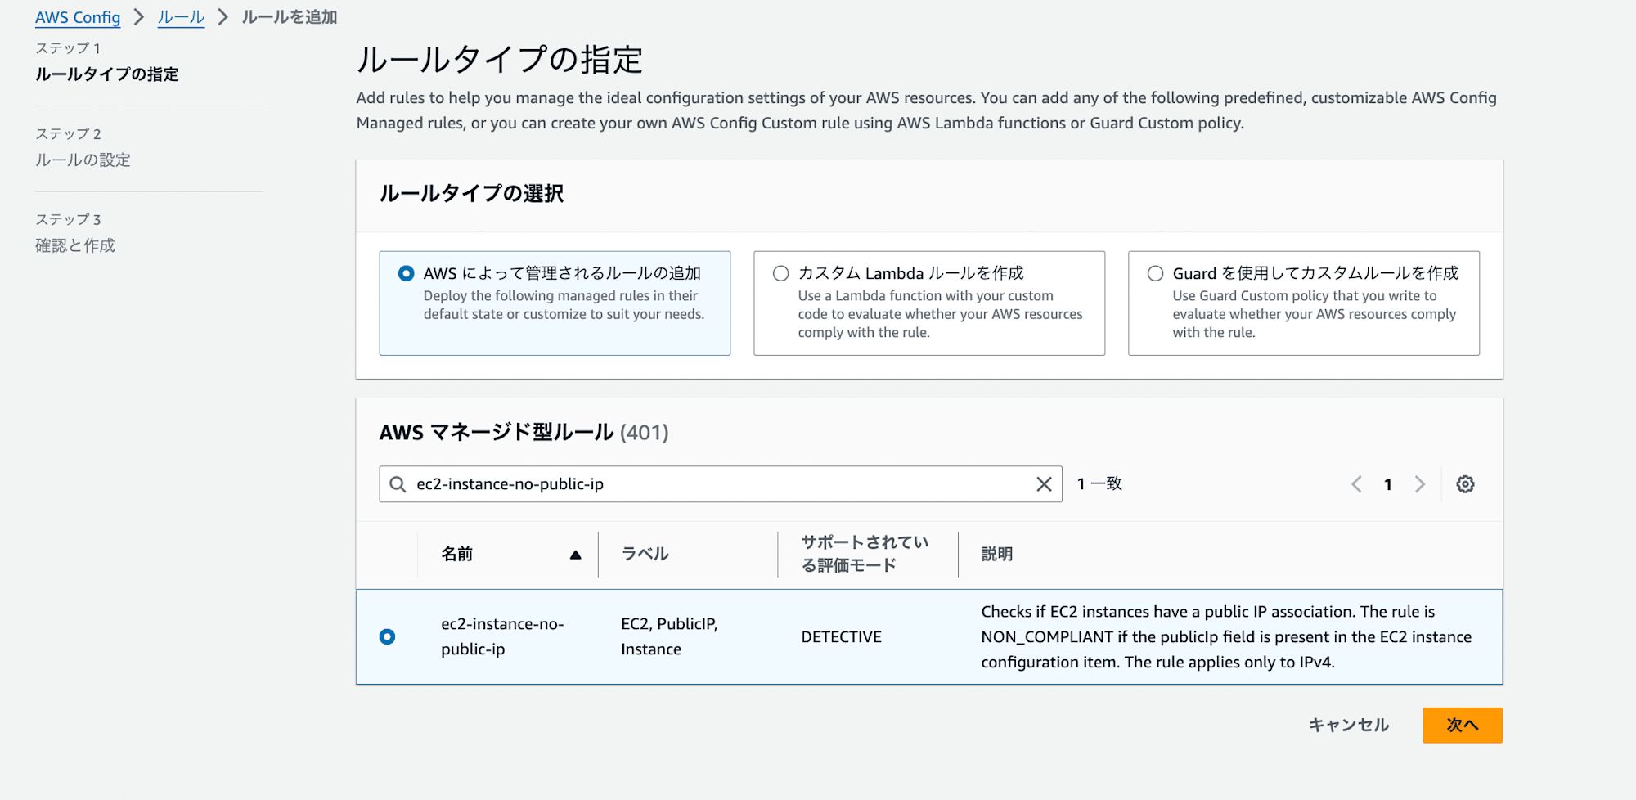This screenshot has width=1636, height=800.
Task: Click the DETECTIVE evaluation mode cell
Action: coord(841,636)
